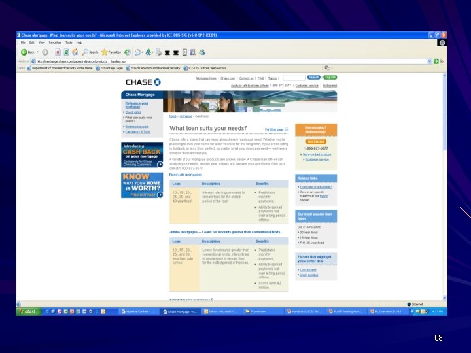Click the Chase site search input field

click(x=294, y=78)
